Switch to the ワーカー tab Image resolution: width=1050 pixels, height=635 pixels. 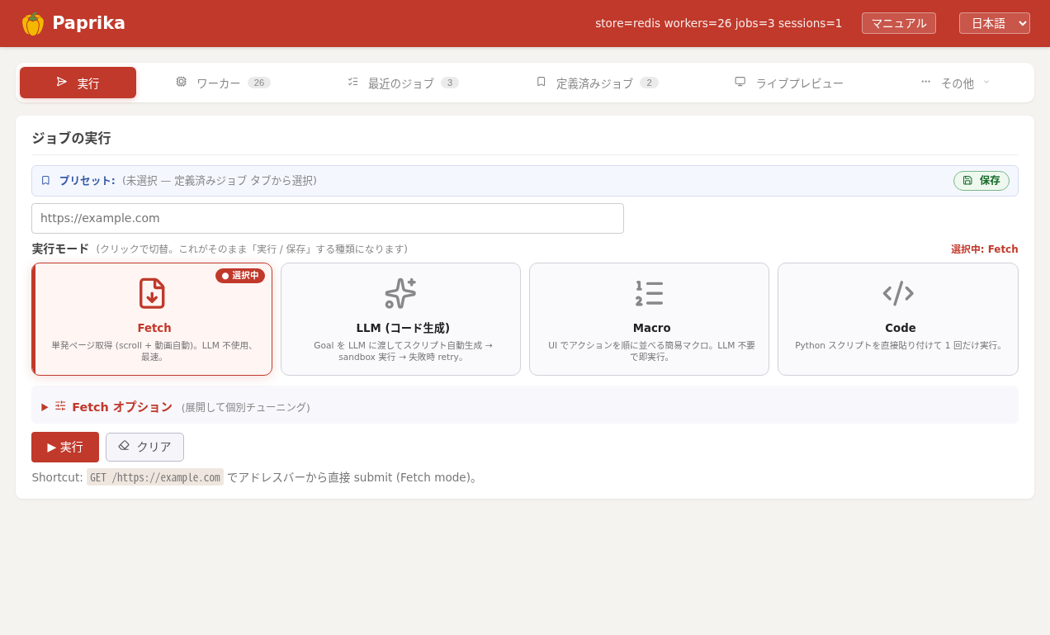[x=223, y=83]
